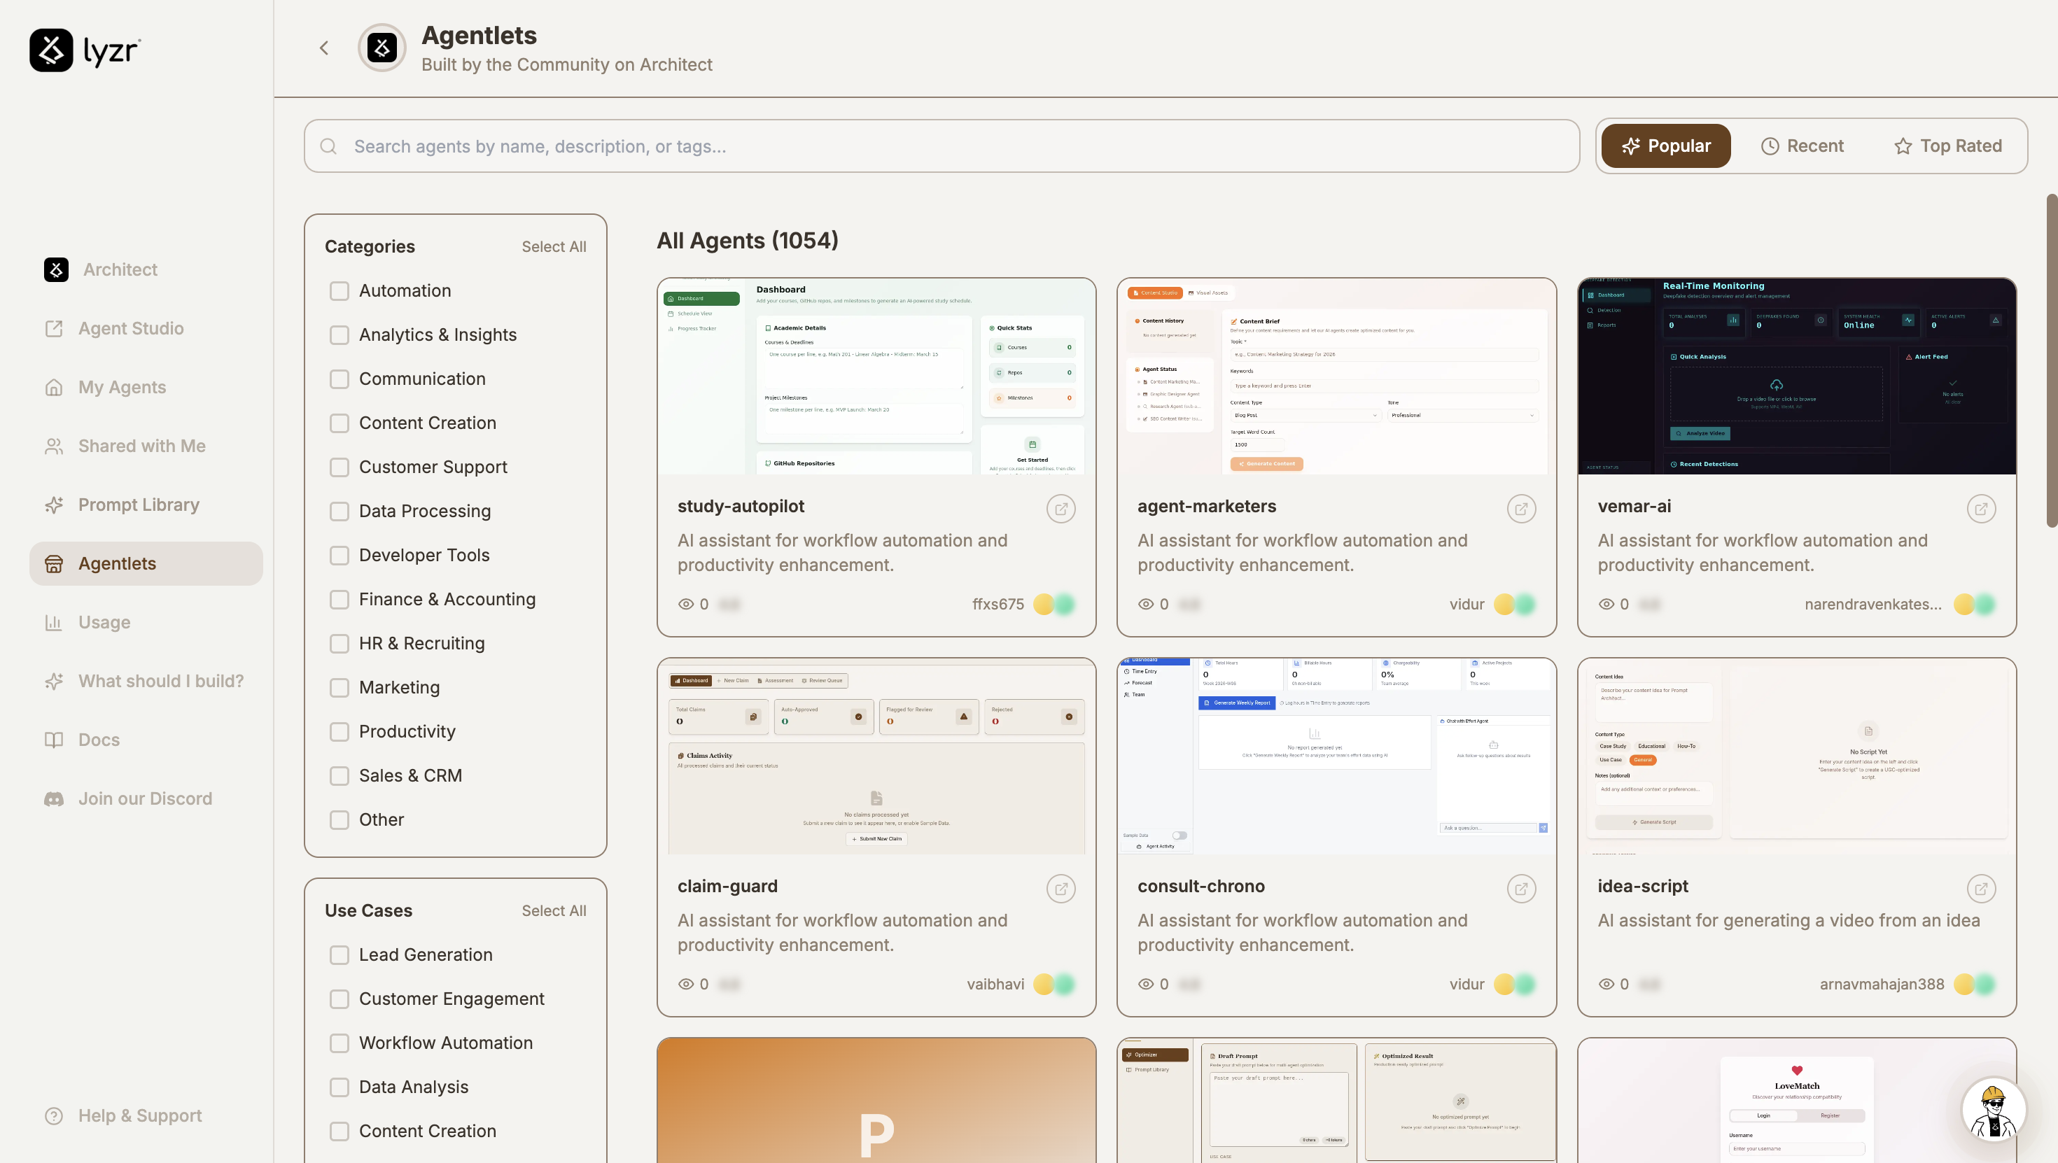Open Architect from the sidebar
This screenshot has width=2058, height=1163.
coord(101,269)
